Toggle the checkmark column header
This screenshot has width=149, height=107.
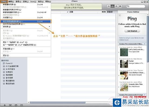pyautogui.click(x=68, y=12)
